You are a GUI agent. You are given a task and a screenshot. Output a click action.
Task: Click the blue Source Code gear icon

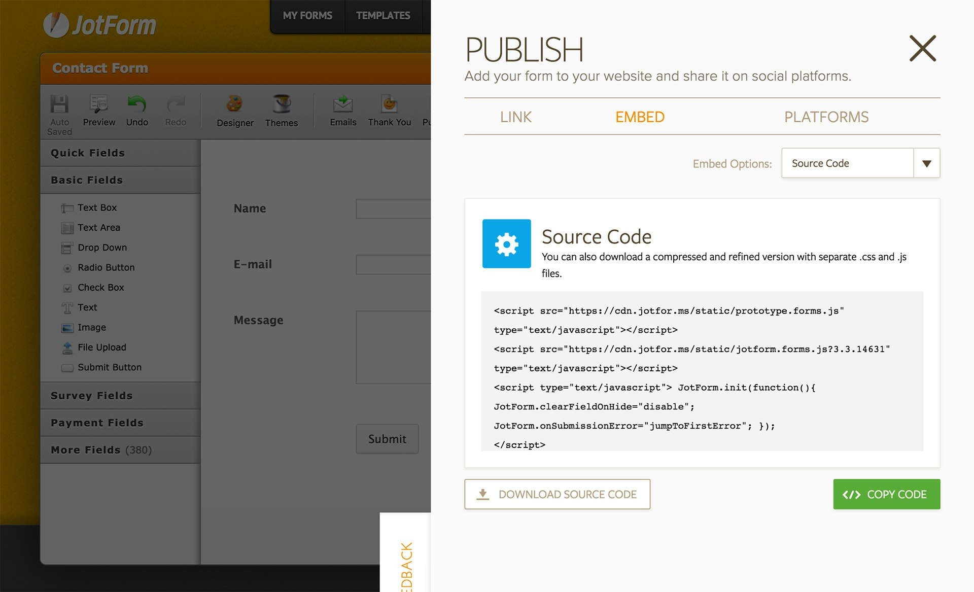(506, 244)
